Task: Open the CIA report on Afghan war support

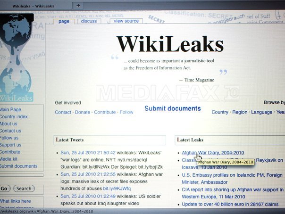Action: coord(233,193)
